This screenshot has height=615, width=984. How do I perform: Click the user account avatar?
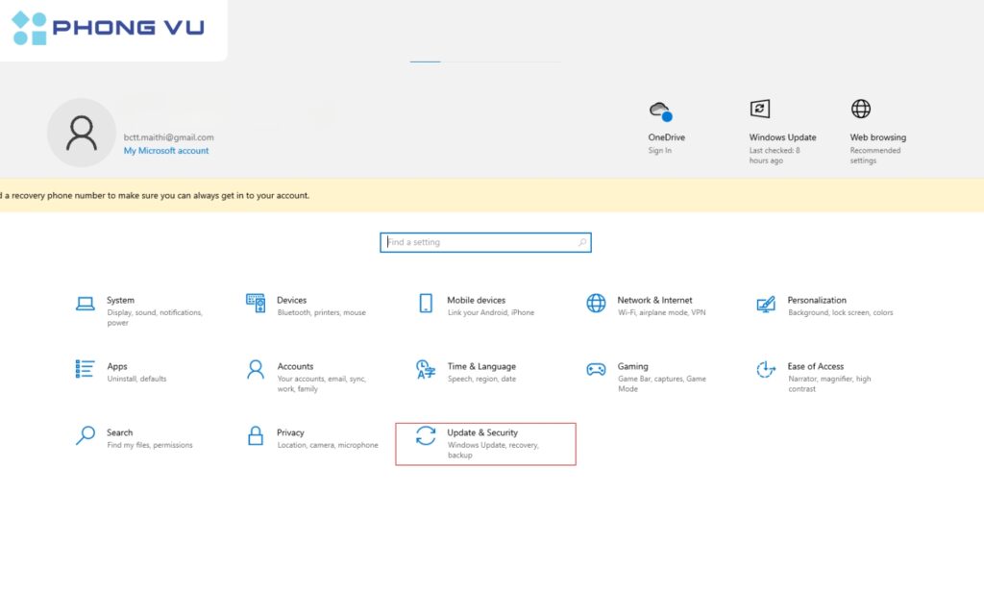click(x=82, y=132)
